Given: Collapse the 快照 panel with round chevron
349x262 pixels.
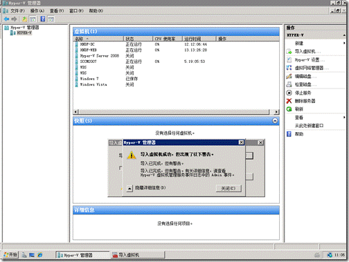Looking at the screenshot, I should coord(275,121).
